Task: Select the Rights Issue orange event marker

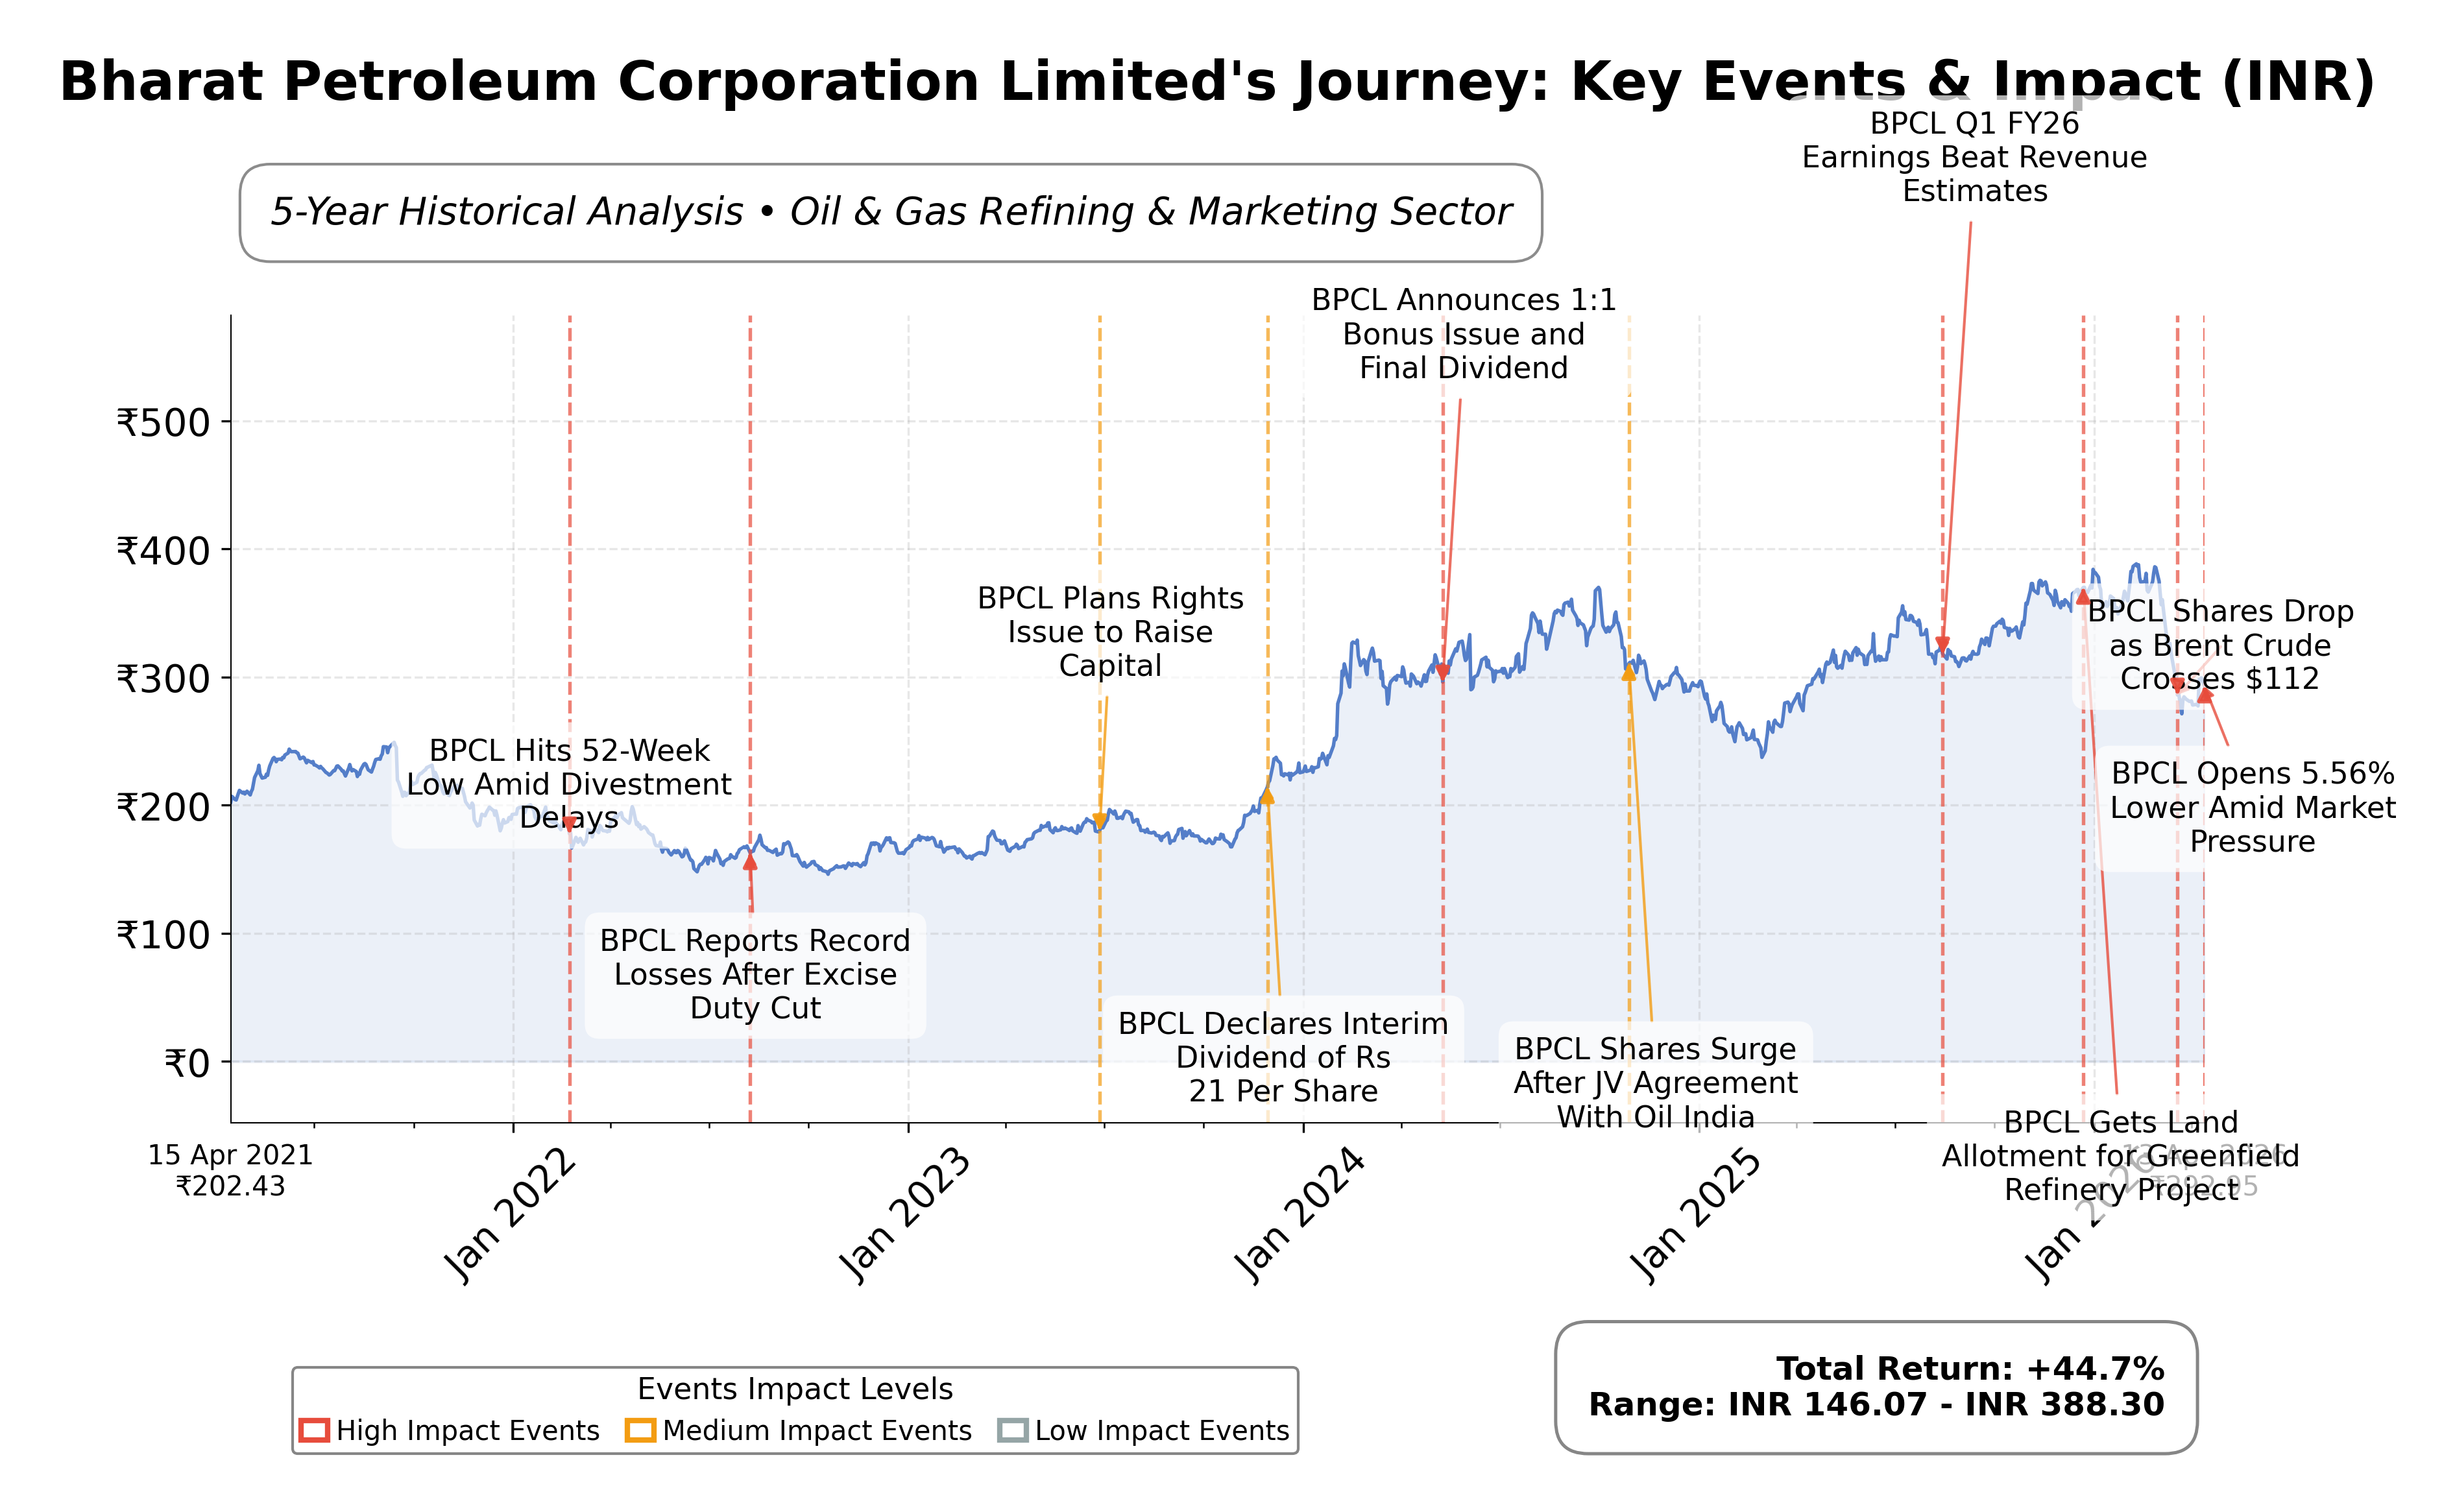Action: [x=1100, y=821]
